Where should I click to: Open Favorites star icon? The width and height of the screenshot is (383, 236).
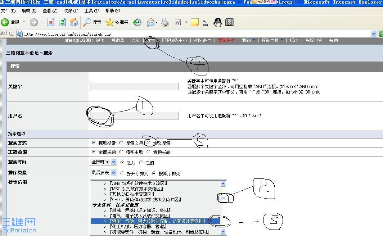pos(110,22)
